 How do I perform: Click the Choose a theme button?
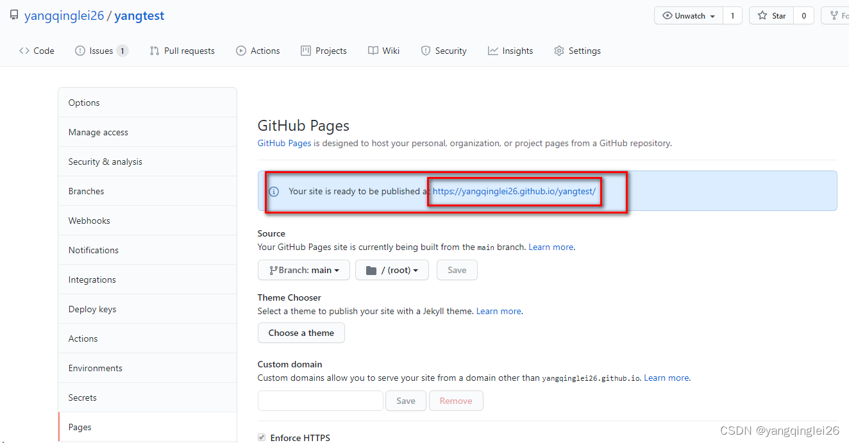(x=301, y=333)
